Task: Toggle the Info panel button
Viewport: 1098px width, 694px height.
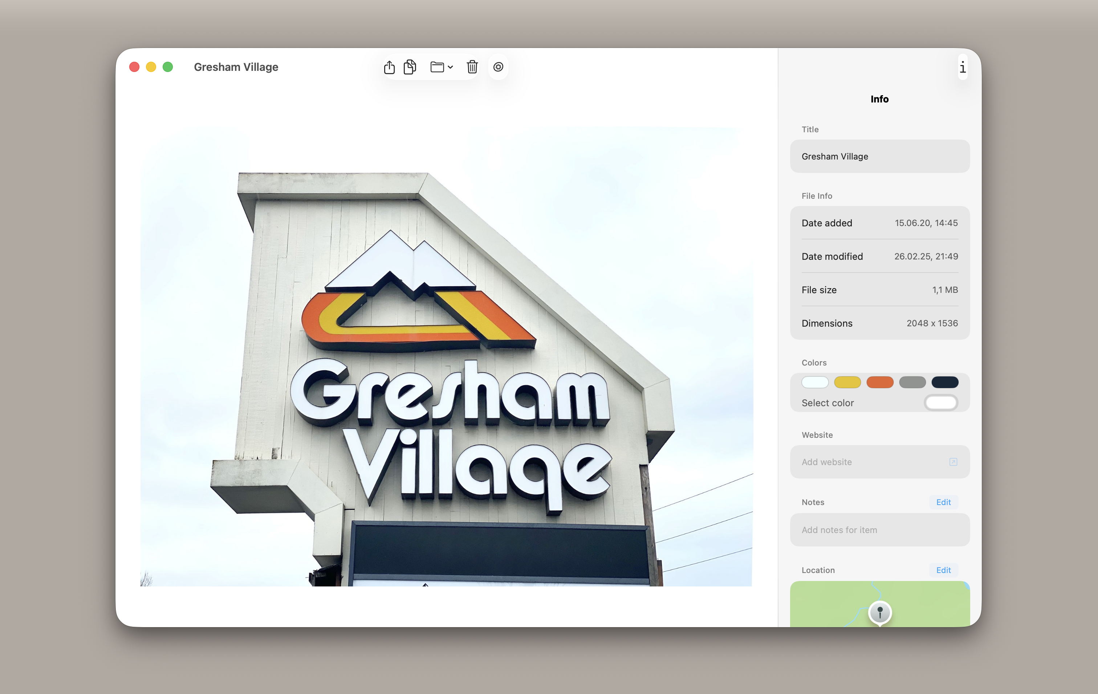Action: click(x=962, y=68)
